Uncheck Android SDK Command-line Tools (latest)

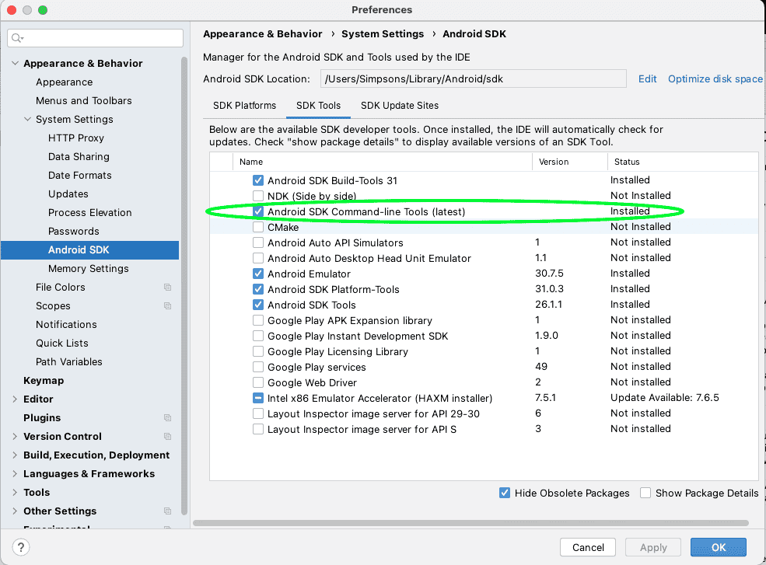tap(258, 211)
